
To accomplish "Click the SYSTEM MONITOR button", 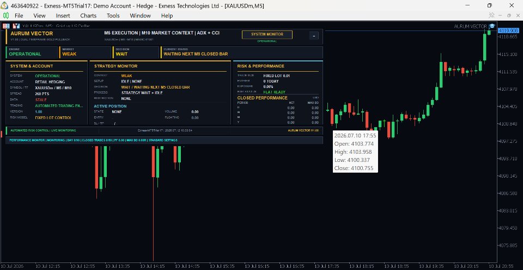I will tap(267, 34).
